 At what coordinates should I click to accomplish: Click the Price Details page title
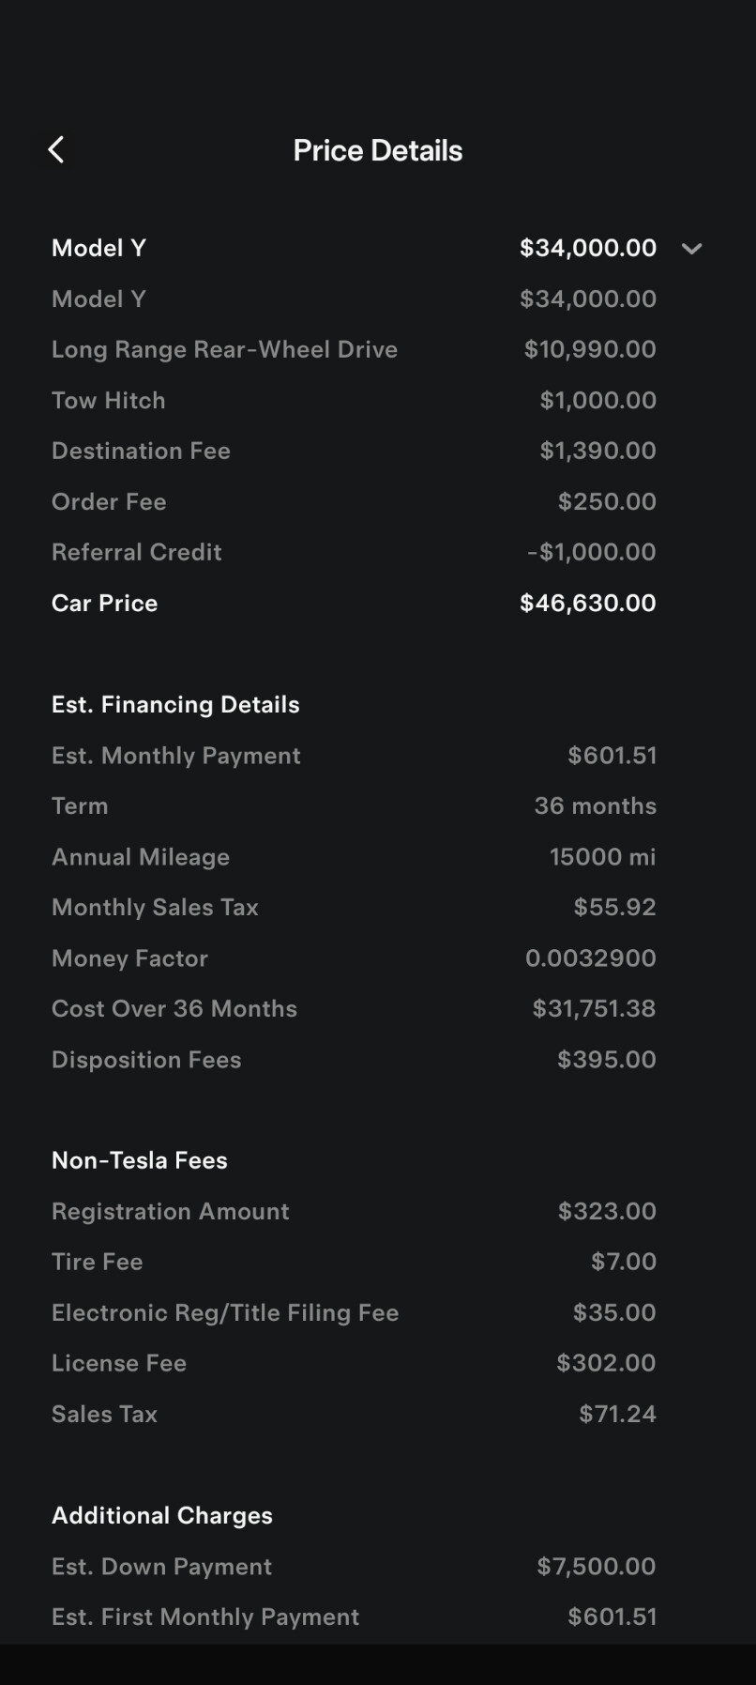pos(377,150)
